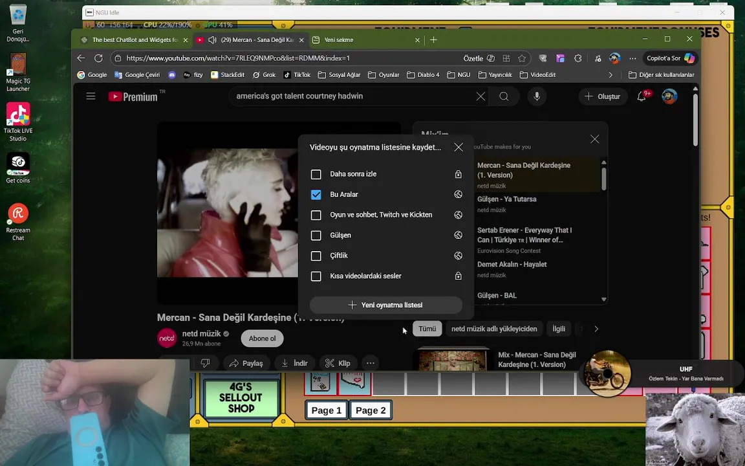Open the browser profile avatar in toolbar
The image size is (745, 466).
click(615, 58)
